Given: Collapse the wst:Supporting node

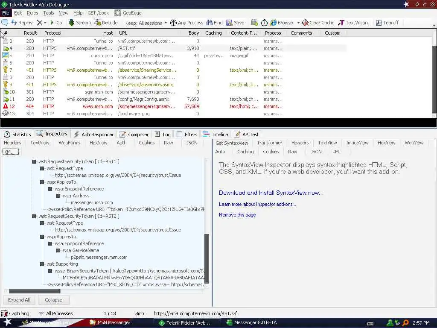Looking at the screenshot, I should [42, 264].
